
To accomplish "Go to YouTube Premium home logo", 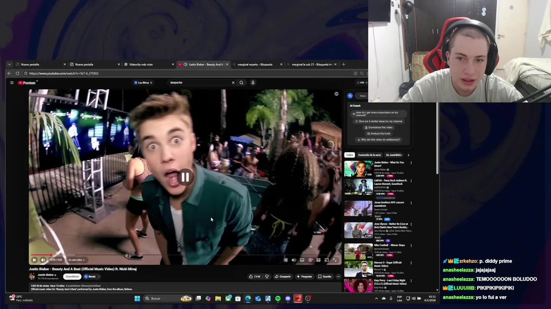I will 27,82.
